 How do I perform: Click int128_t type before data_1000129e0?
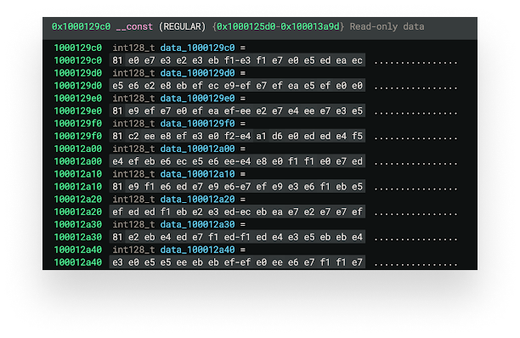(x=133, y=98)
